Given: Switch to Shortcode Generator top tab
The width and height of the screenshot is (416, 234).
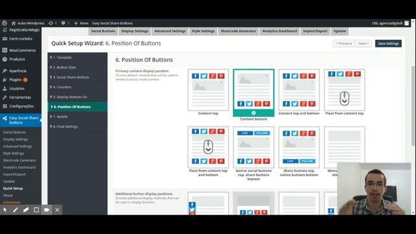Looking at the screenshot, I should 239,31.
